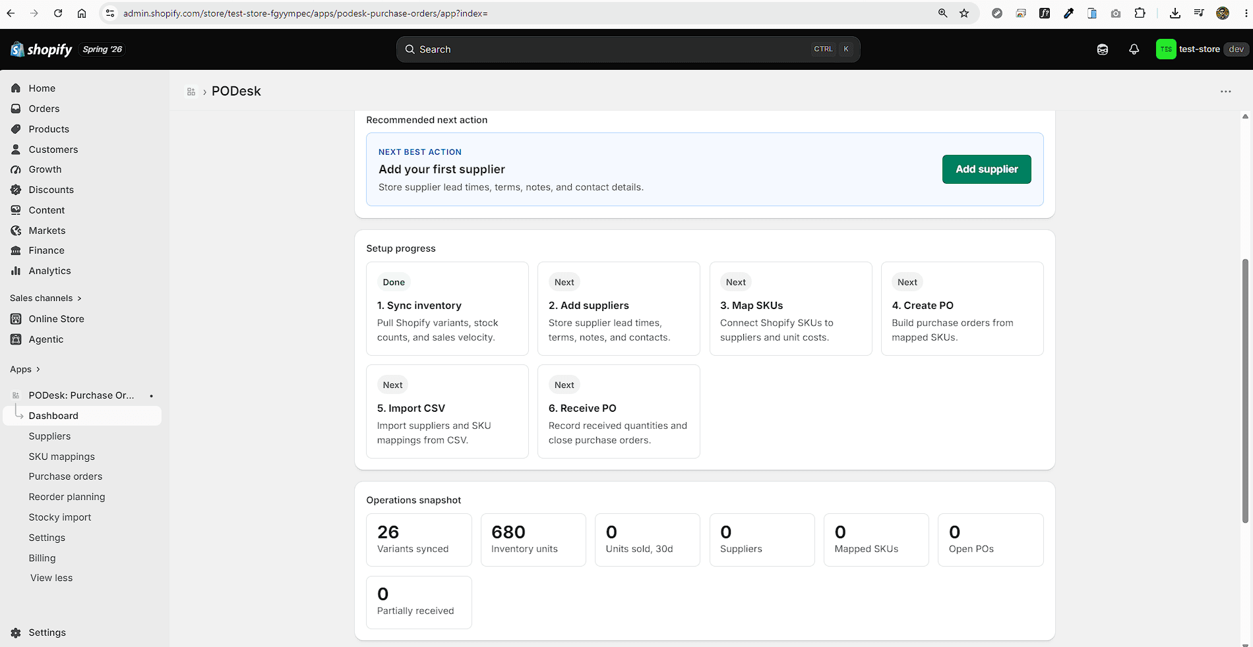Click the notifications bell icon
Screen dimensions: 1253x647
(1134, 49)
